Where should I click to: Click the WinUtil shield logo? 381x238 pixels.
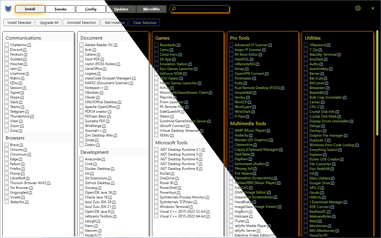click(8, 9)
